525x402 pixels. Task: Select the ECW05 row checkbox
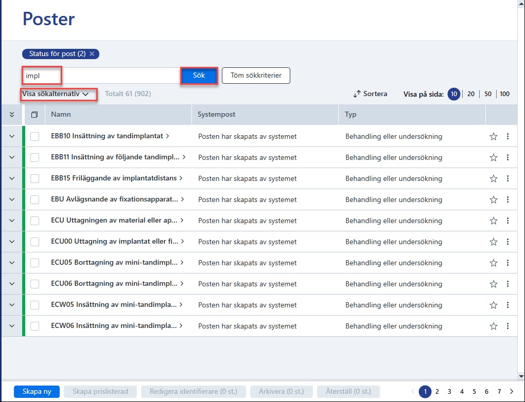click(35, 305)
